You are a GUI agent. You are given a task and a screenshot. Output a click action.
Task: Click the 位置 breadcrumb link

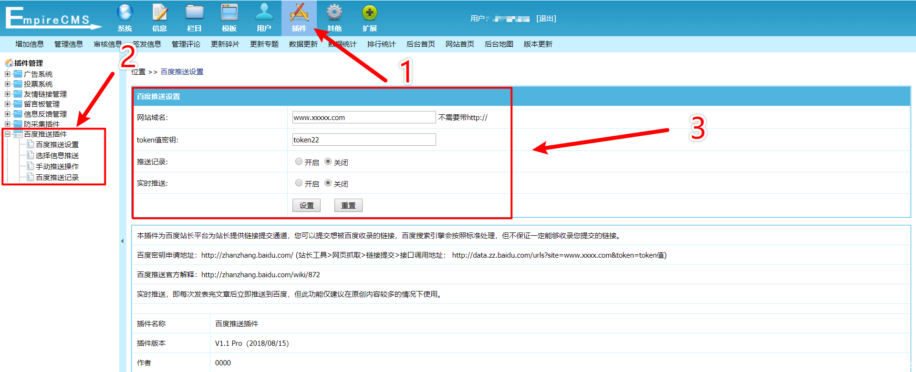(x=138, y=72)
